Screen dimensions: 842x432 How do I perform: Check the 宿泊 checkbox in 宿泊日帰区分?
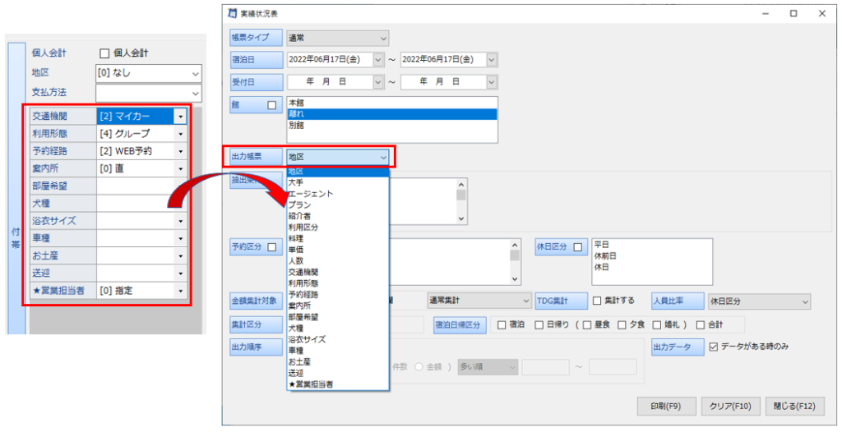pyautogui.click(x=501, y=324)
